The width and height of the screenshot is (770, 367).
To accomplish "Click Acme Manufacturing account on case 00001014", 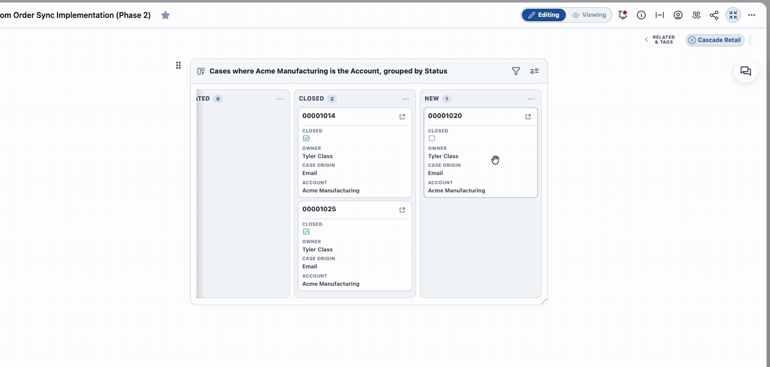I will pyautogui.click(x=331, y=191).
